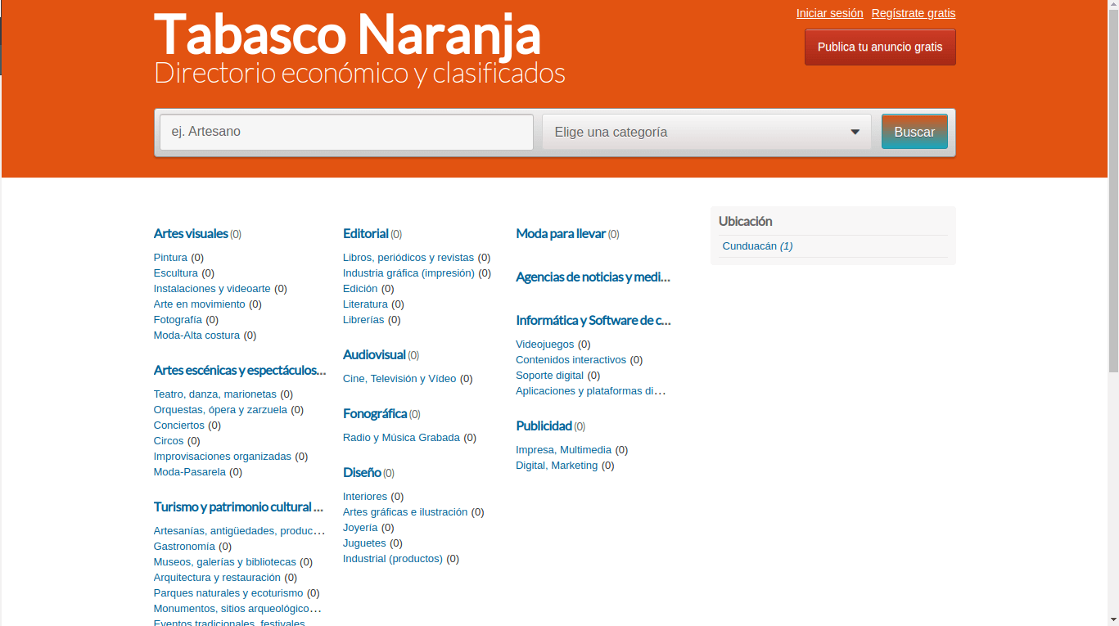Select the Pintura subcategory

(x=170, y=258)
